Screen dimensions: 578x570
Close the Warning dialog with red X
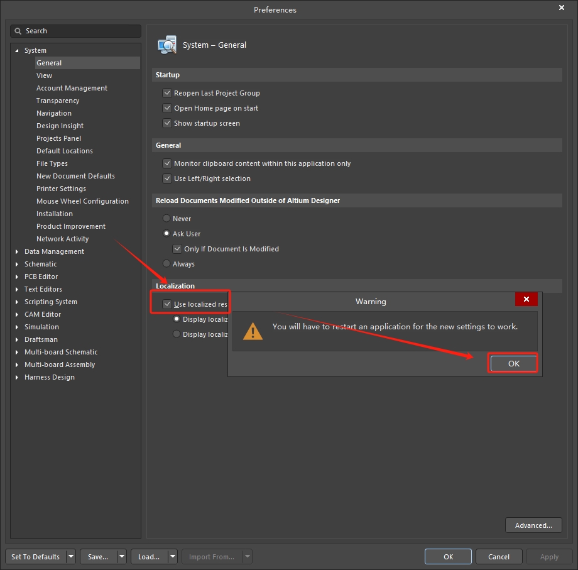pos(526,299)
